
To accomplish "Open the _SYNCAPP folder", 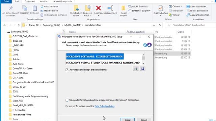I will (x=18, y=45).
